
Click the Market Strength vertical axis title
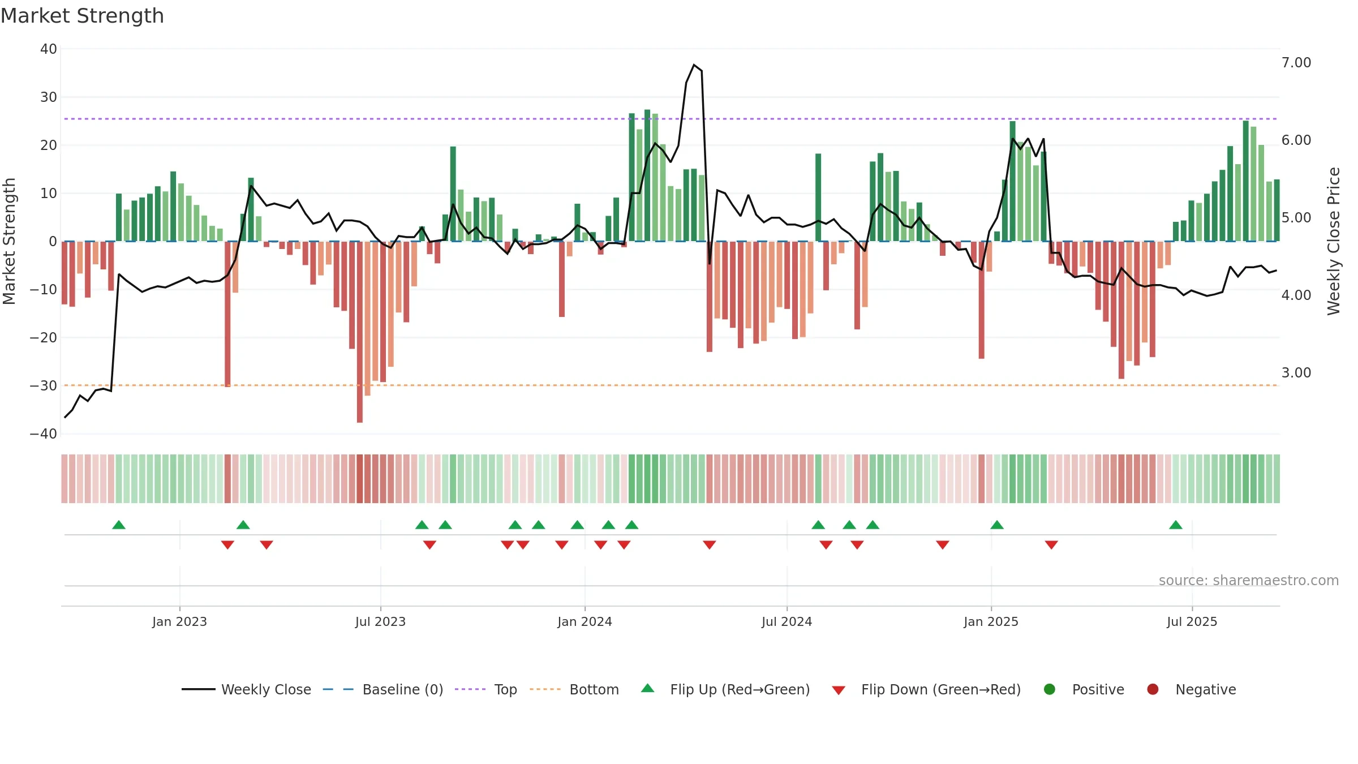point(9,241)
